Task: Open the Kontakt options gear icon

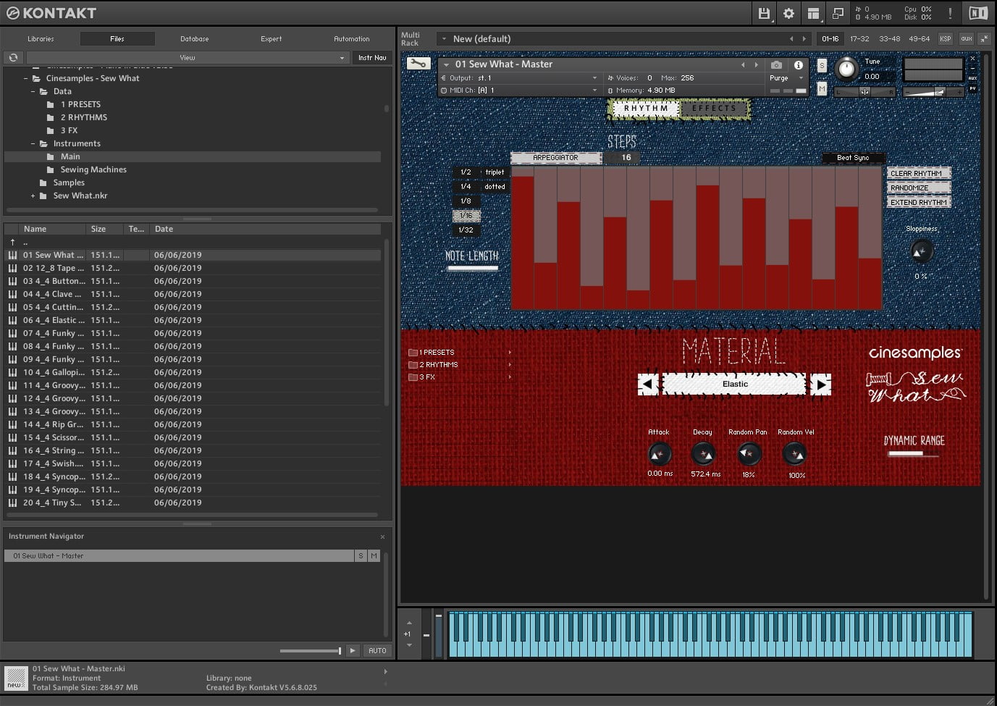Action: (x=788, y=13)
